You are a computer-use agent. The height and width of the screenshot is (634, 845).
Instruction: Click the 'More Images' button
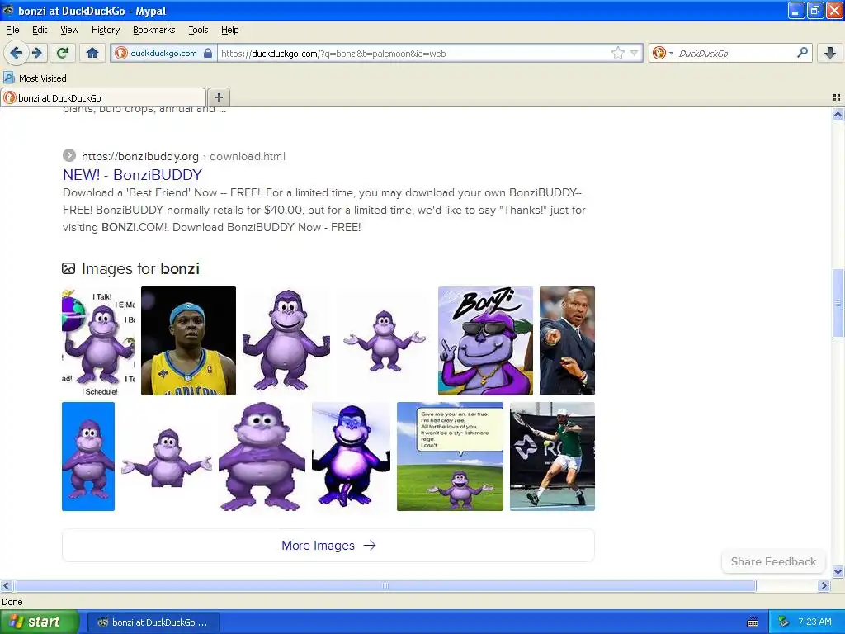coord(328,545)
